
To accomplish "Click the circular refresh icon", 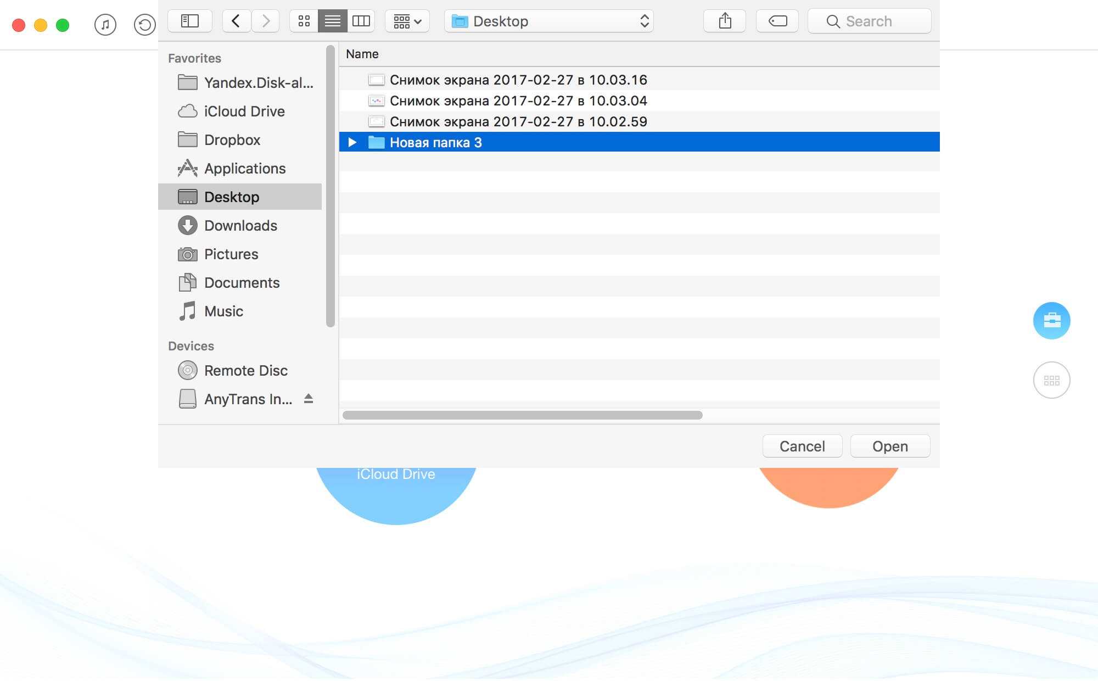I will 144,25.
